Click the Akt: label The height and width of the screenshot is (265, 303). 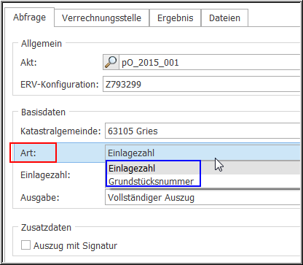(x=28, y=63)
